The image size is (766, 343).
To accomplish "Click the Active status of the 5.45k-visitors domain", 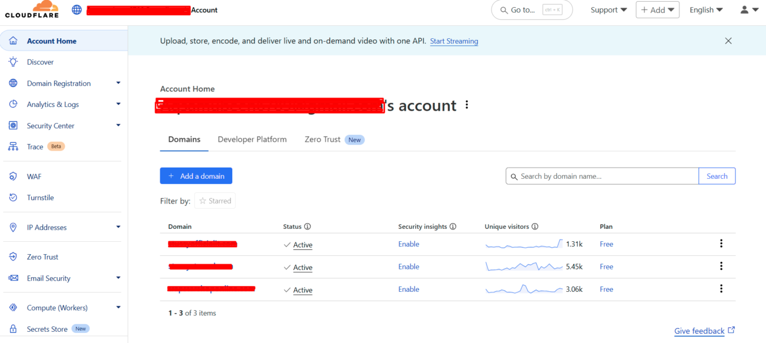I will [x=303, y=267].
